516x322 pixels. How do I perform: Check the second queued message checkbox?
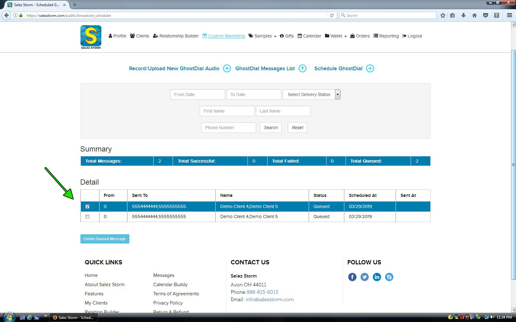pyautogui.click(x=88, y=217)
